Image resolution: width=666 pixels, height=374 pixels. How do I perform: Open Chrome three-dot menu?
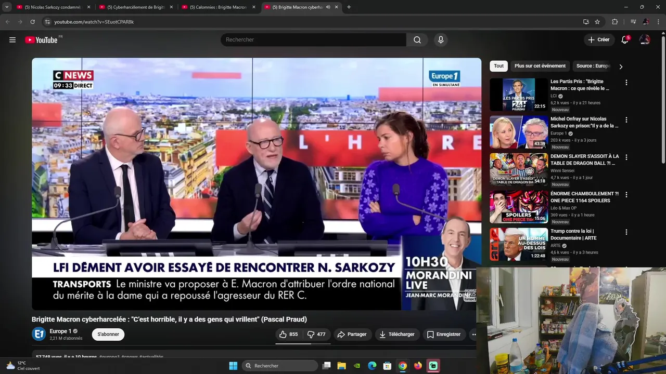tap(659, 22)
